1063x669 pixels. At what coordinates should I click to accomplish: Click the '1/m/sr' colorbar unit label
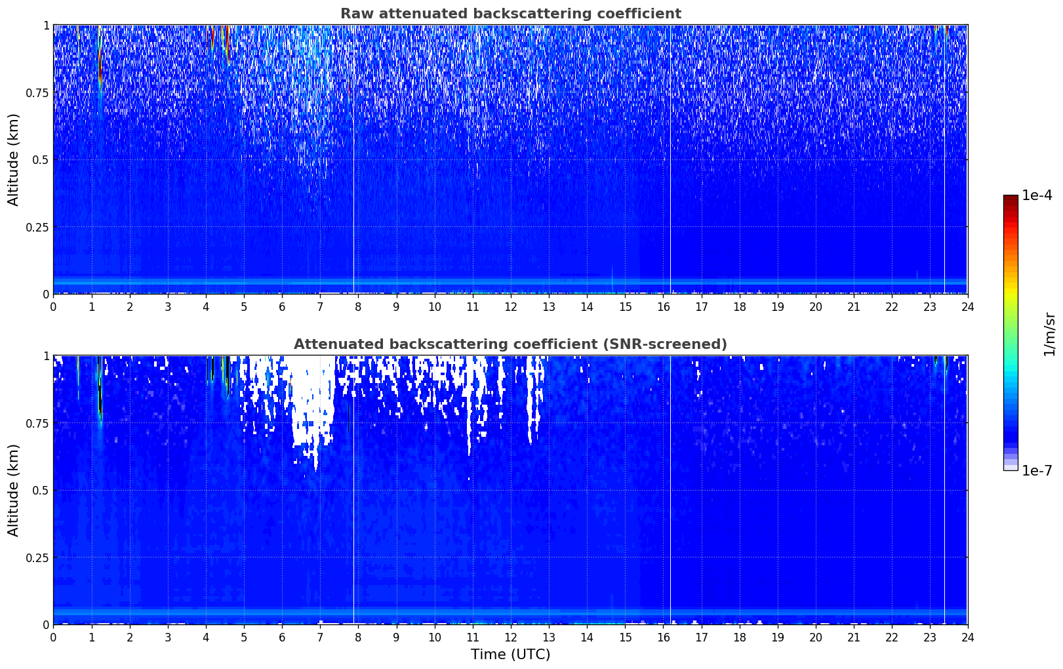(x=1049, y=333)
